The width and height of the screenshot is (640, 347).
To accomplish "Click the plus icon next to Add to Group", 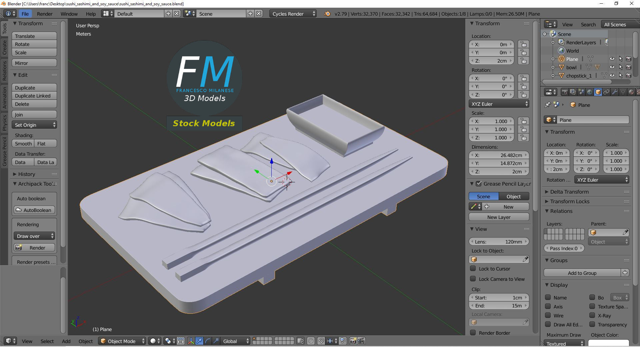I will coord(625,273).
